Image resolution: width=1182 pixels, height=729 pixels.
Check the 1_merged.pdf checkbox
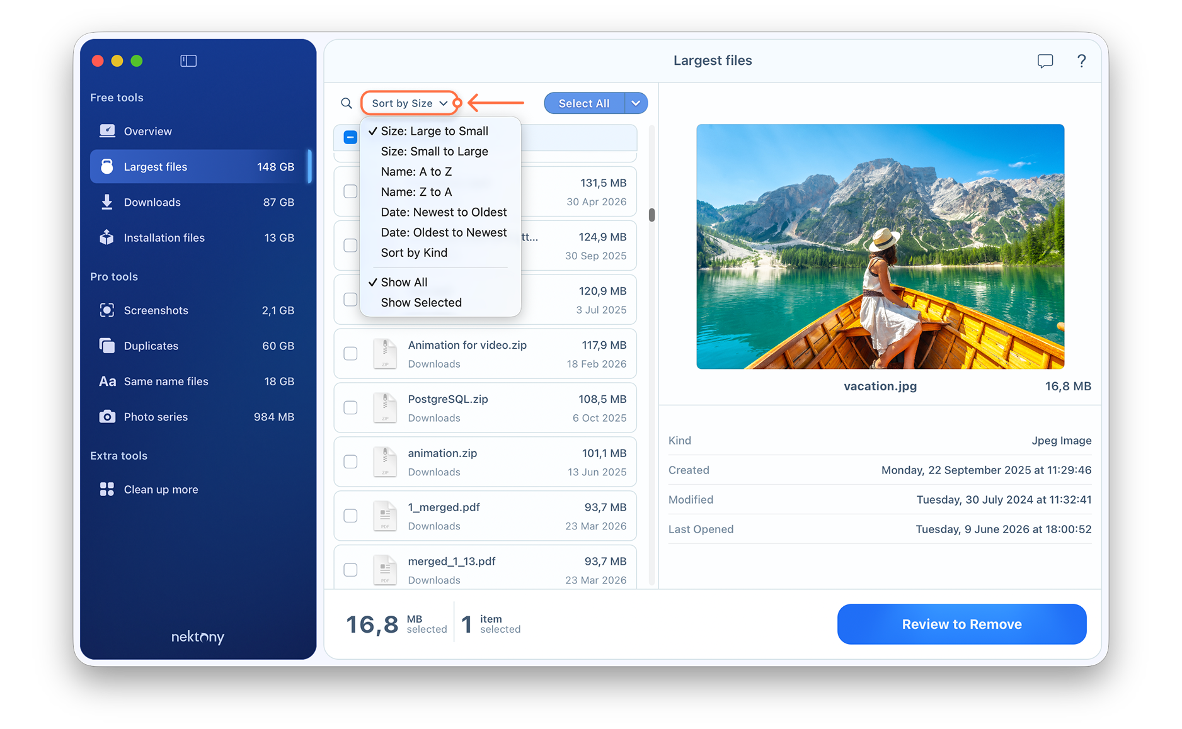(x=350, y=516)
